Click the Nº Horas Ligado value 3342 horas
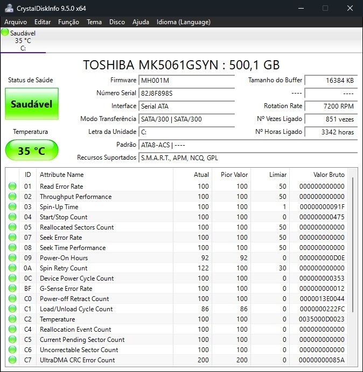 click(x=331, y=132)
